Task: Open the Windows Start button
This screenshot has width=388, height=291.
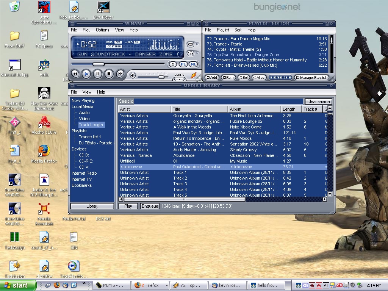Action: pos(18,285)
